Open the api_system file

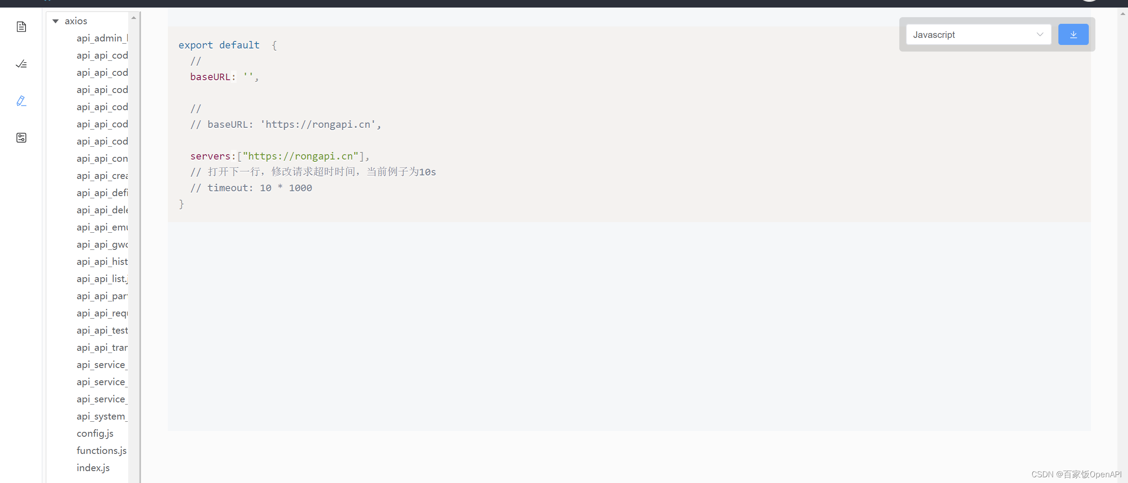pos(101,416)
